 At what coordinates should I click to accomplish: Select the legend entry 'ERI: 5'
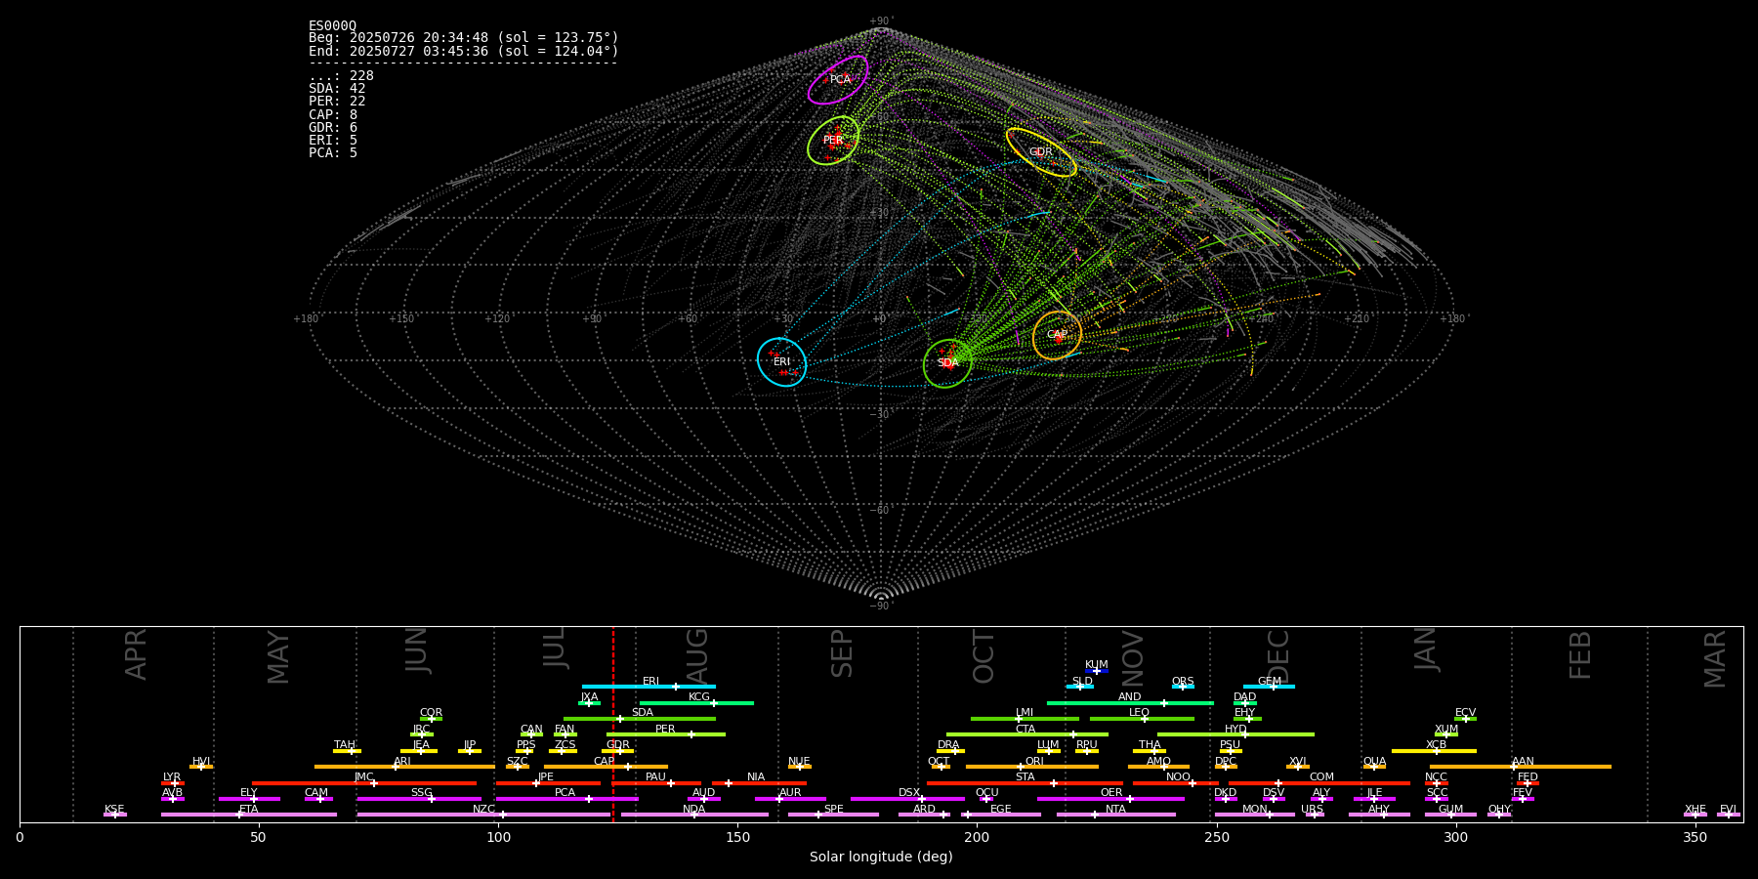point(333,141)
